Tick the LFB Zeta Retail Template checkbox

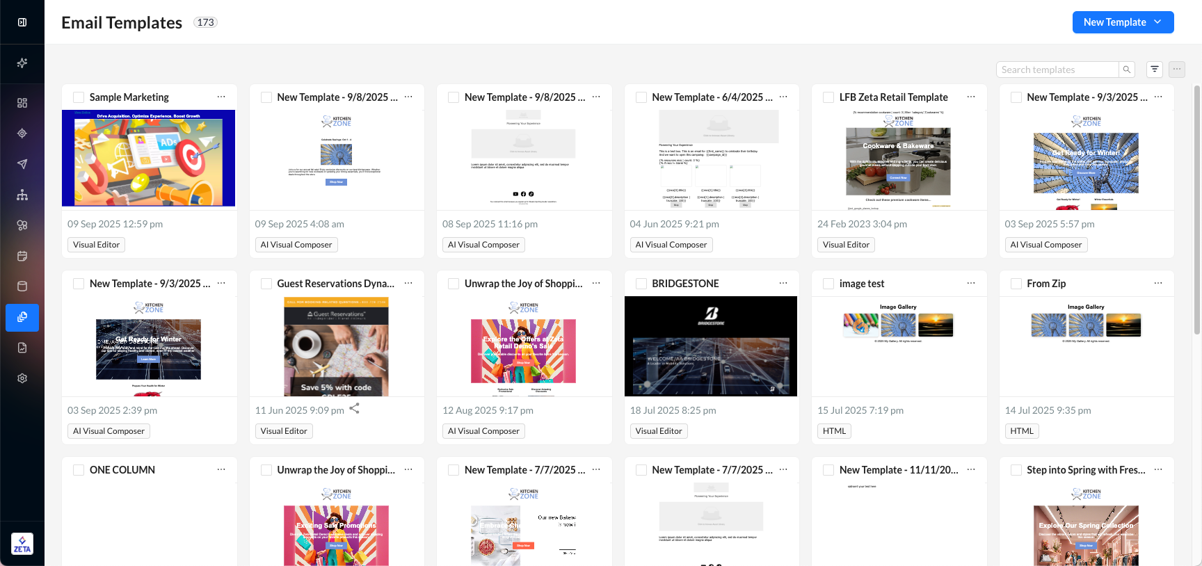pos(828,98)
